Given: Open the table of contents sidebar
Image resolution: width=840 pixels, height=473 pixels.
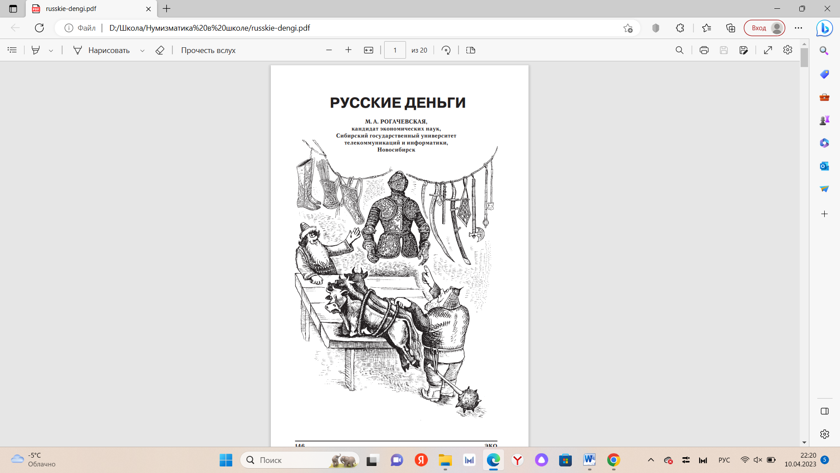Looking at the screenshot, I should point(12,50).
